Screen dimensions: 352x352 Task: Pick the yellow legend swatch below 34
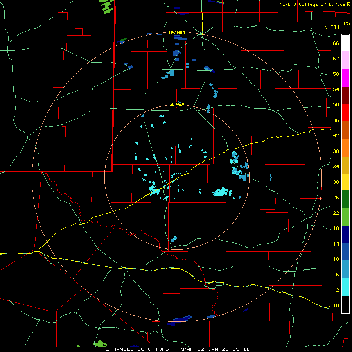coord(345,182)
